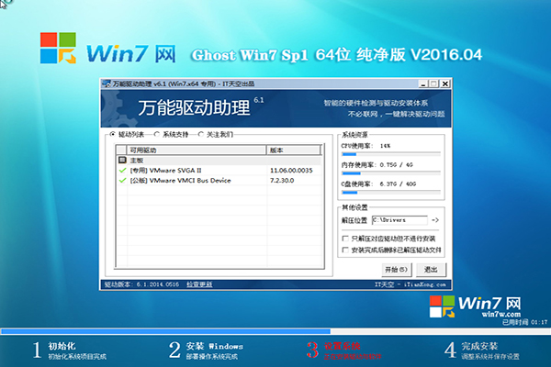Click the 版本 column header
551x367 pixels.
[x=294, y=150]
